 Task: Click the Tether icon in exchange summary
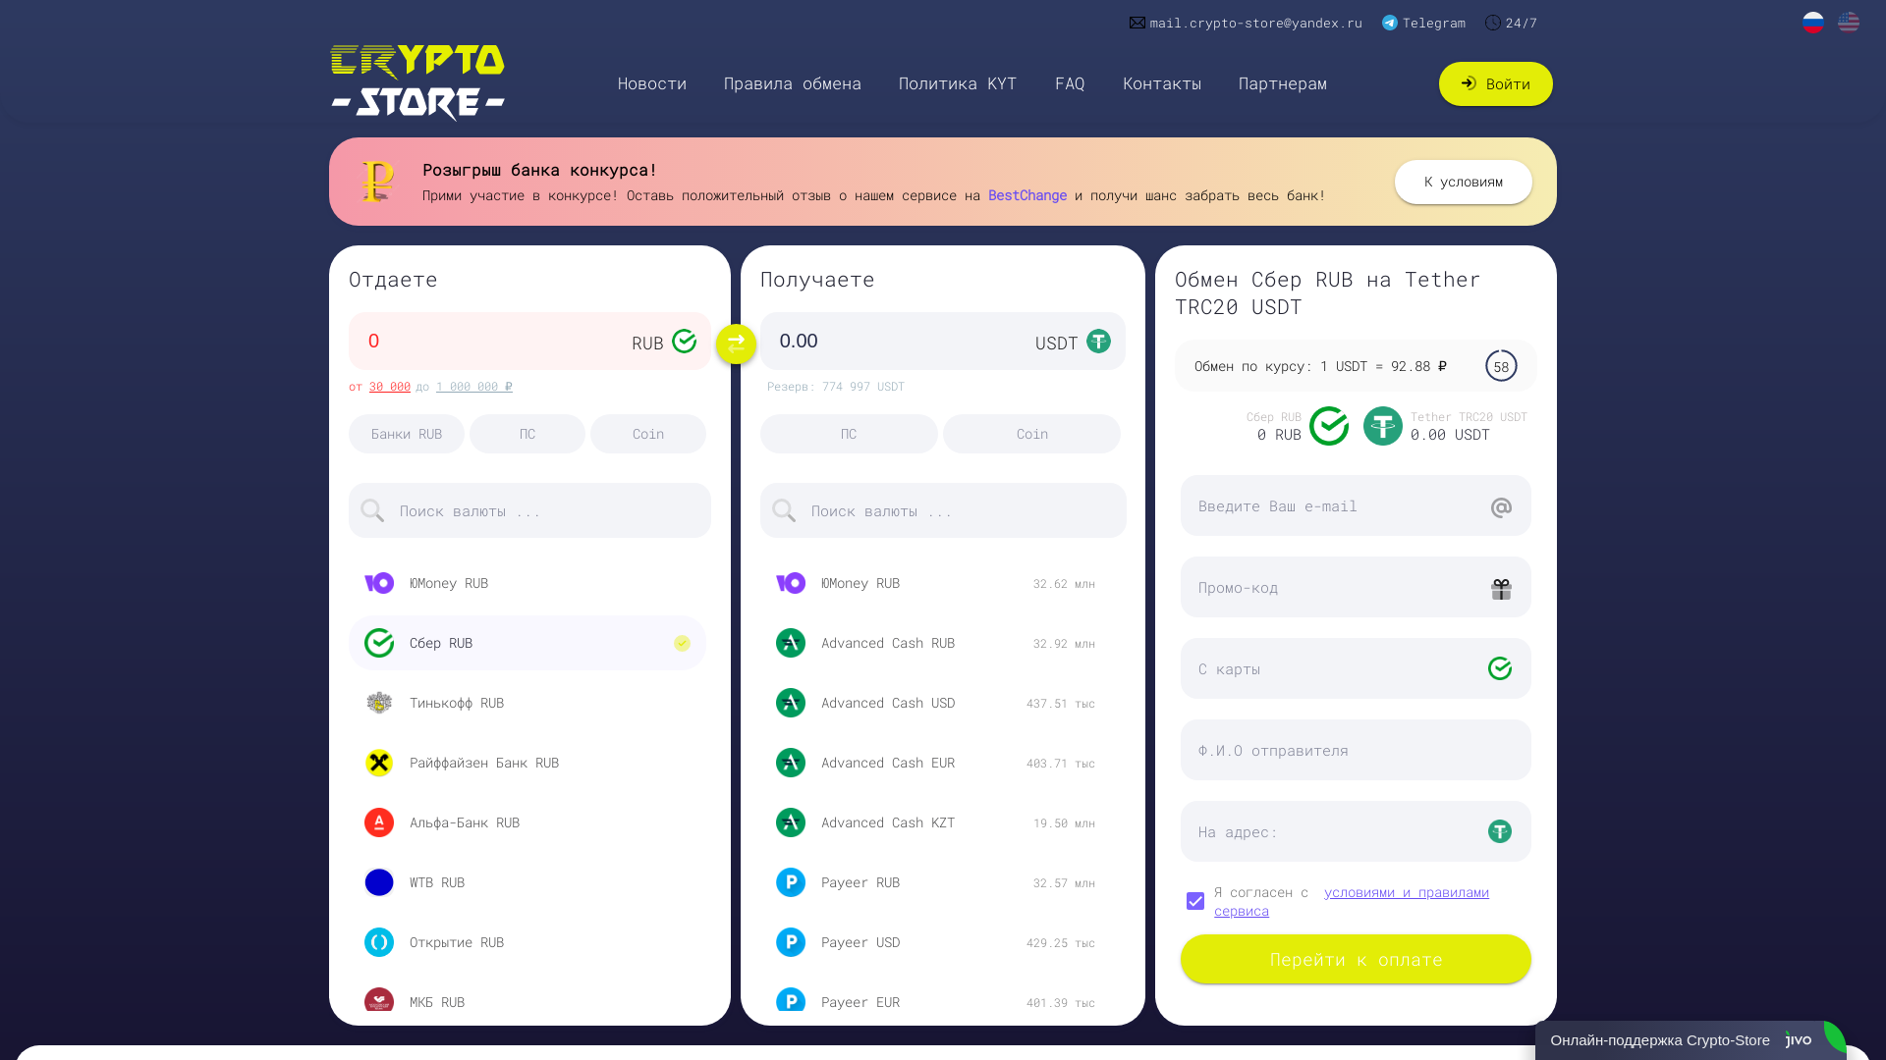tap(1383, 426)
